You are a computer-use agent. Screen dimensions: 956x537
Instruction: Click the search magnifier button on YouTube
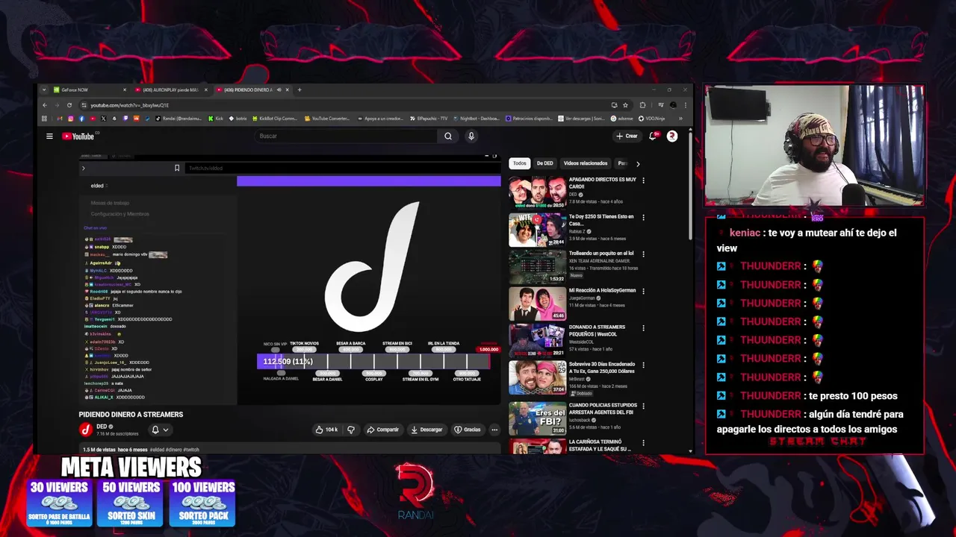coord(448,136)
